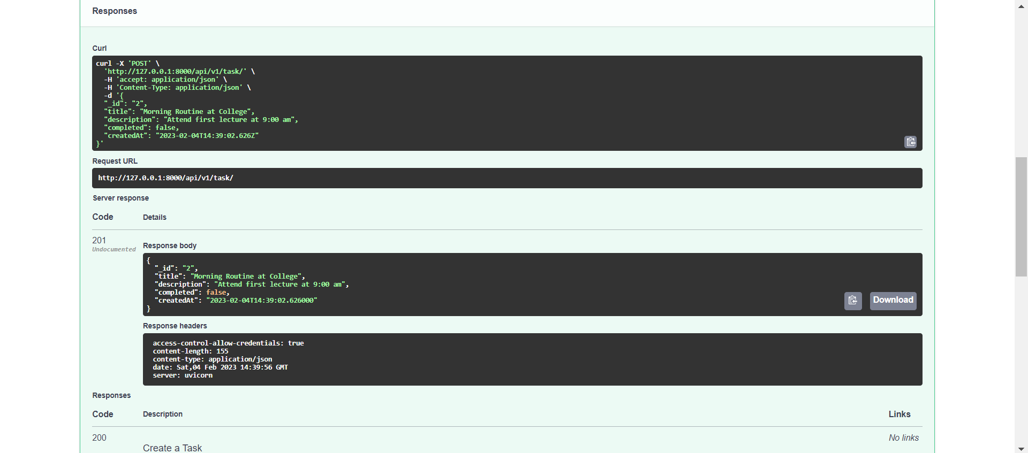Select the Request URL text field
This screenshot has height=453, width=1028.
tap(507, 178)
